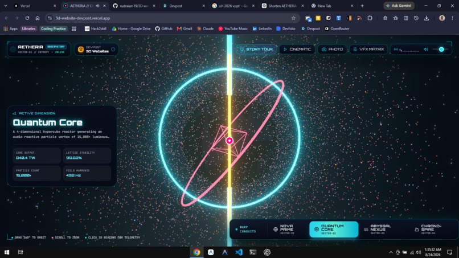Click the Particle Count 15,000+ value
The image size is (459, 258).
tap(24, 175)
